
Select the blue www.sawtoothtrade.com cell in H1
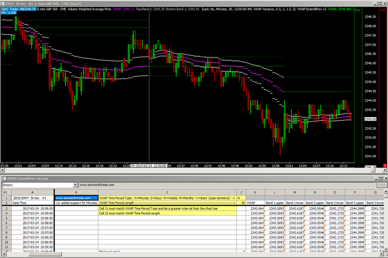76,198
